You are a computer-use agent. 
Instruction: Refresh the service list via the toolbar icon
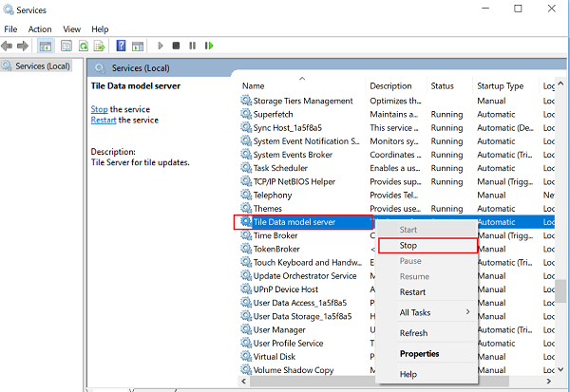point(84,46)
